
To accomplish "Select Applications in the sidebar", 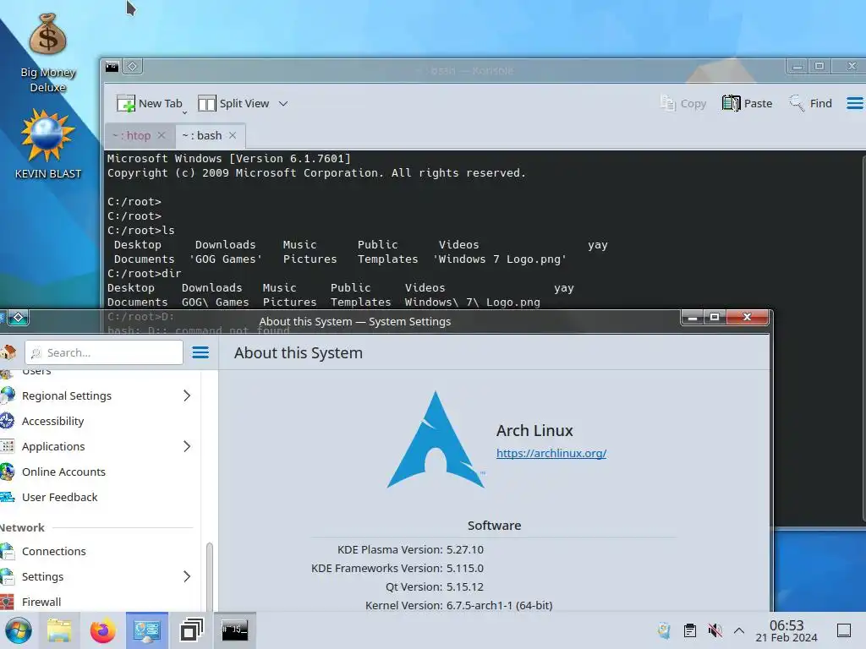I will tap(98, 446).
